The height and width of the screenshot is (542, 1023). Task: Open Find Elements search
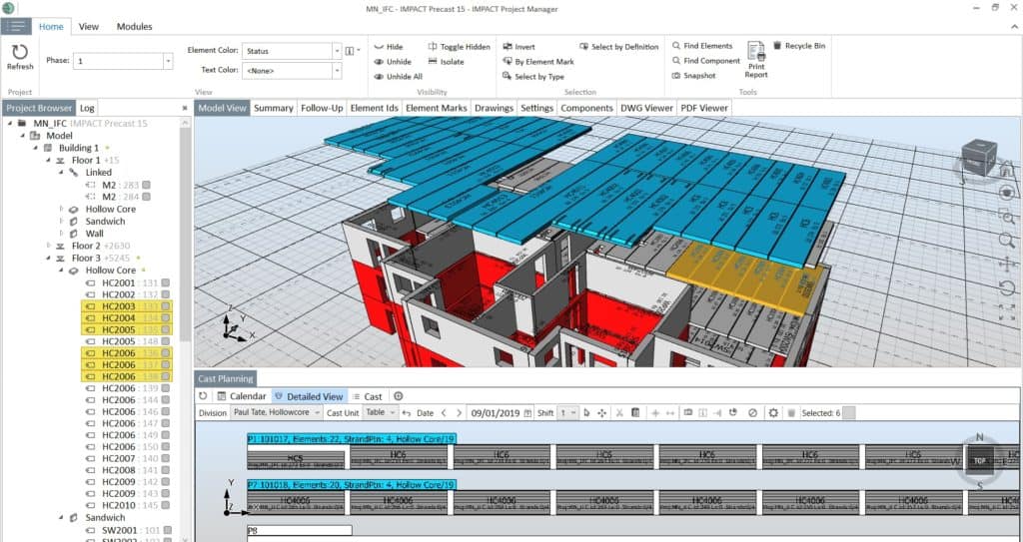pyautogui.click(x=702, y=46)
